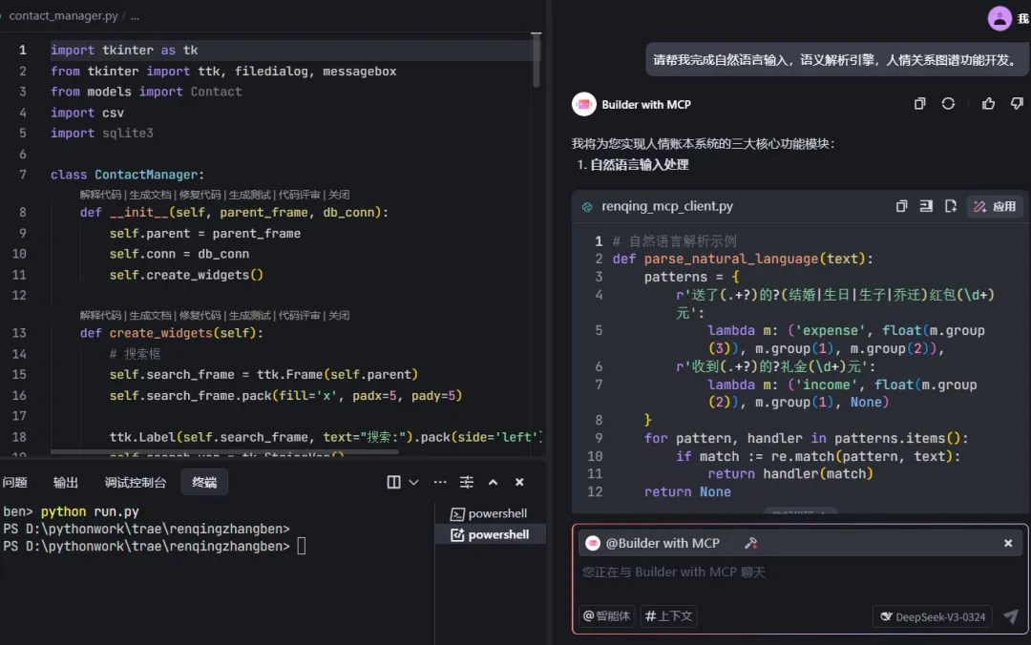Copy the renqing_mcp_client.py code block

coord(901,206)
